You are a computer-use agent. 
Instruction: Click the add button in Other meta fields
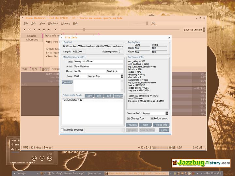click(x=109, y=96)
